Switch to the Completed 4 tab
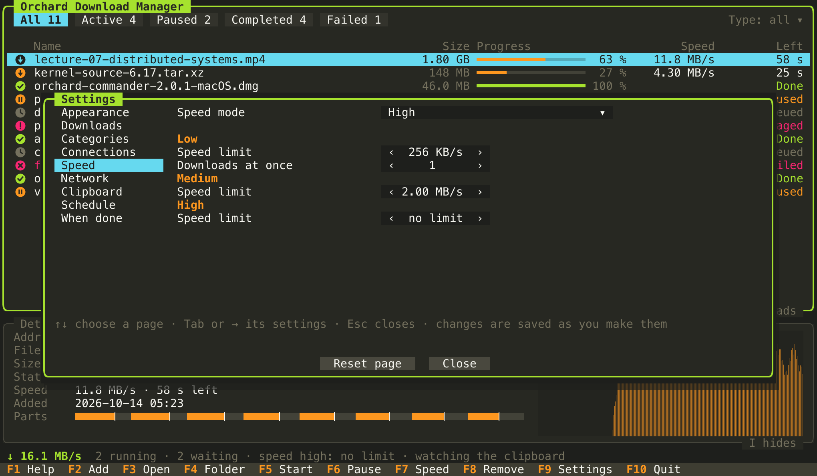 [269, 20]
